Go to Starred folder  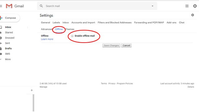(9, 32)
